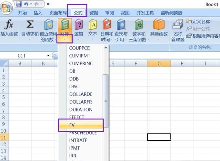
Task: Expand the Financial (财务) dropdown arrow
Action: (65, 39)
